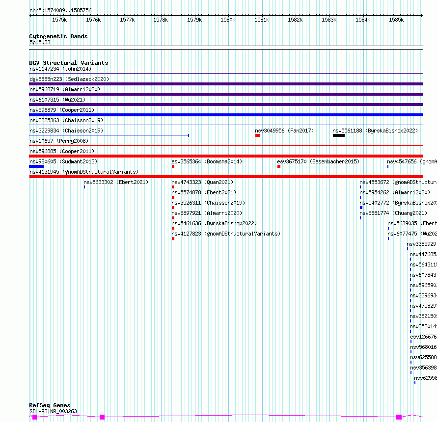Open the nsv1147234 (John2014) variant label
Viewport: 437px width, 422px height.
coord(60,69)
